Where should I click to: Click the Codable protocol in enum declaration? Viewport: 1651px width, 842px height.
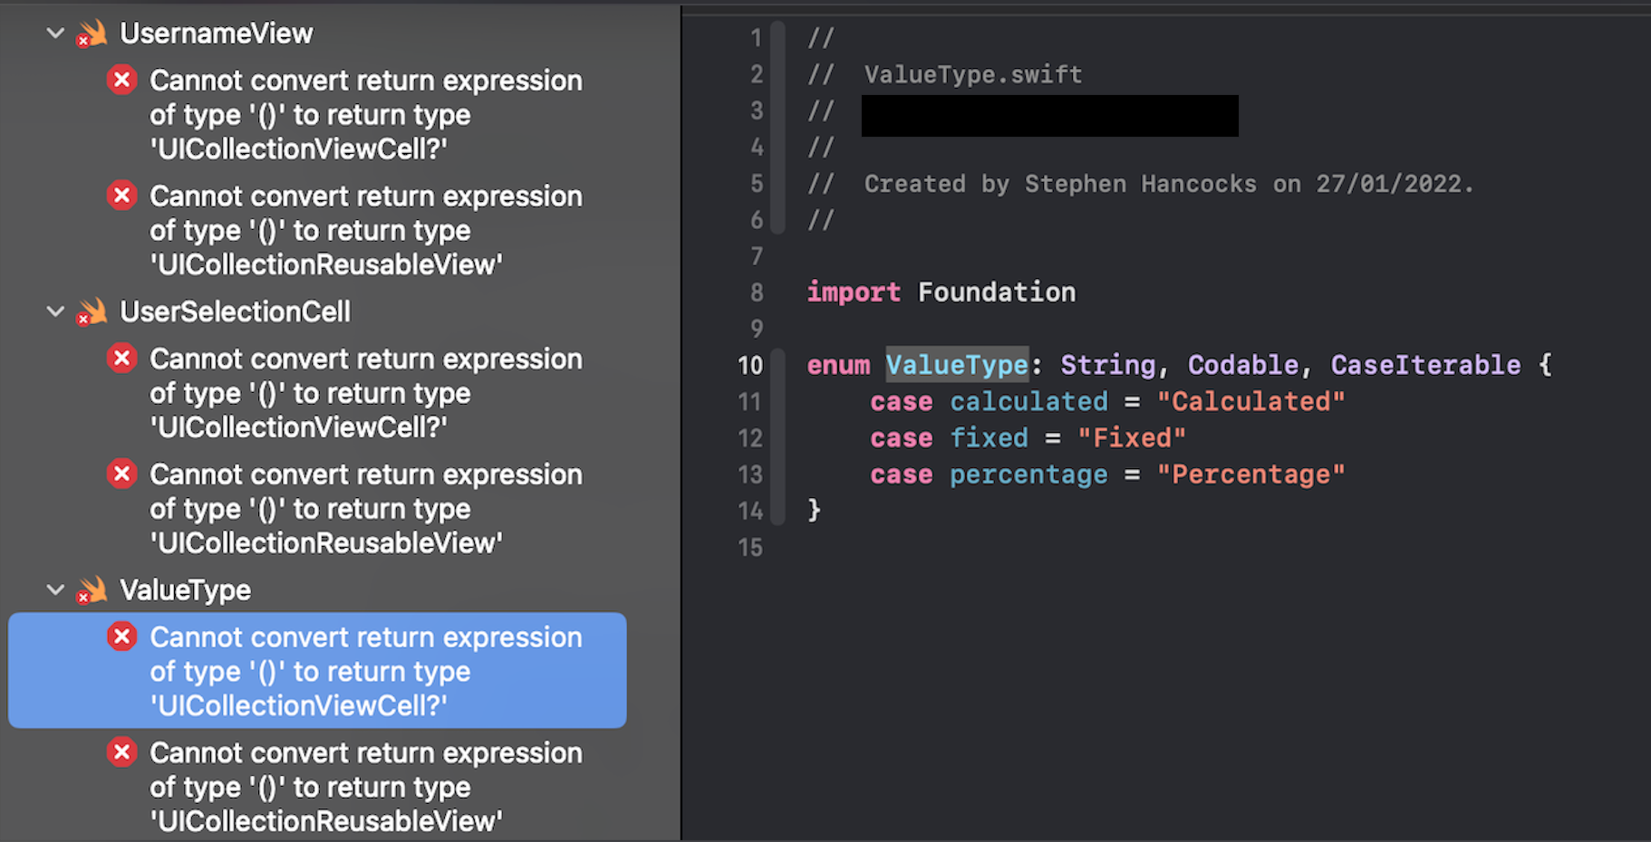[1242, 365]
